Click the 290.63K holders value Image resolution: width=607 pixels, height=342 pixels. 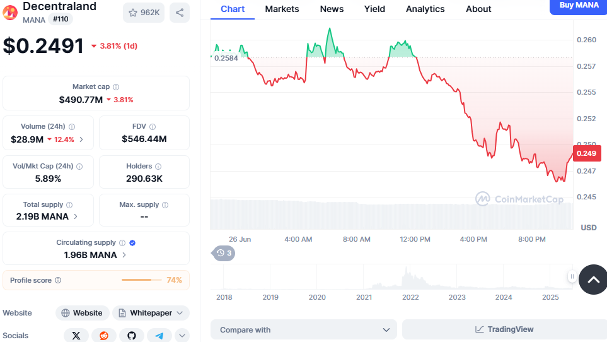[144, 179]
